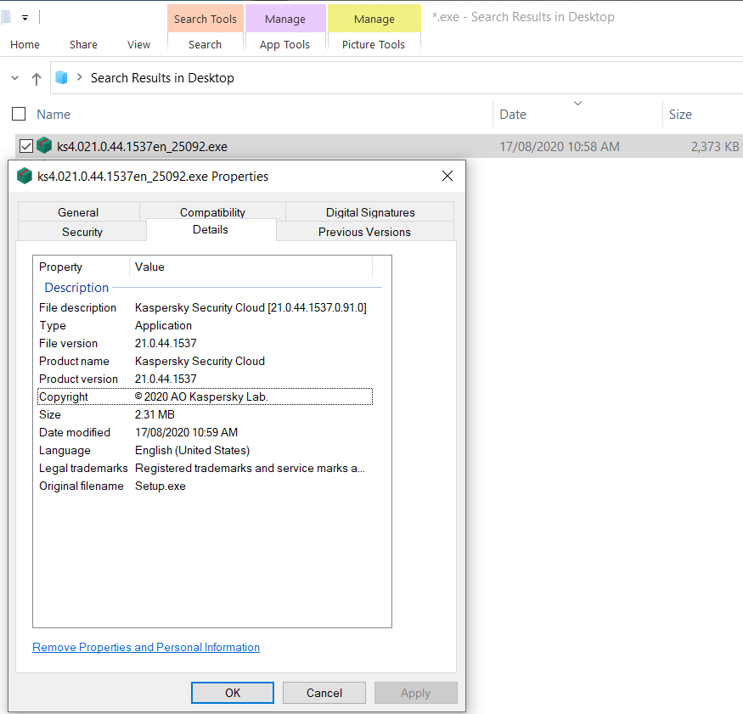Image resolution: width=743 pixels, height=714 pixels.
Task: Click the yellow Manage header above Picture Tools
Action: pyautogui.click(x=374, y=19)
